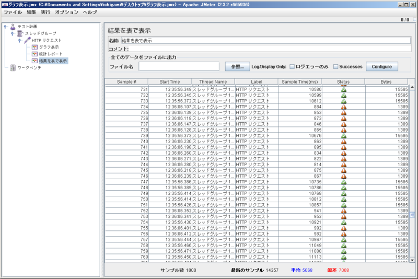Click the コメント comment field
This screenshot has width=418, height=279.
tap(270, 49)
